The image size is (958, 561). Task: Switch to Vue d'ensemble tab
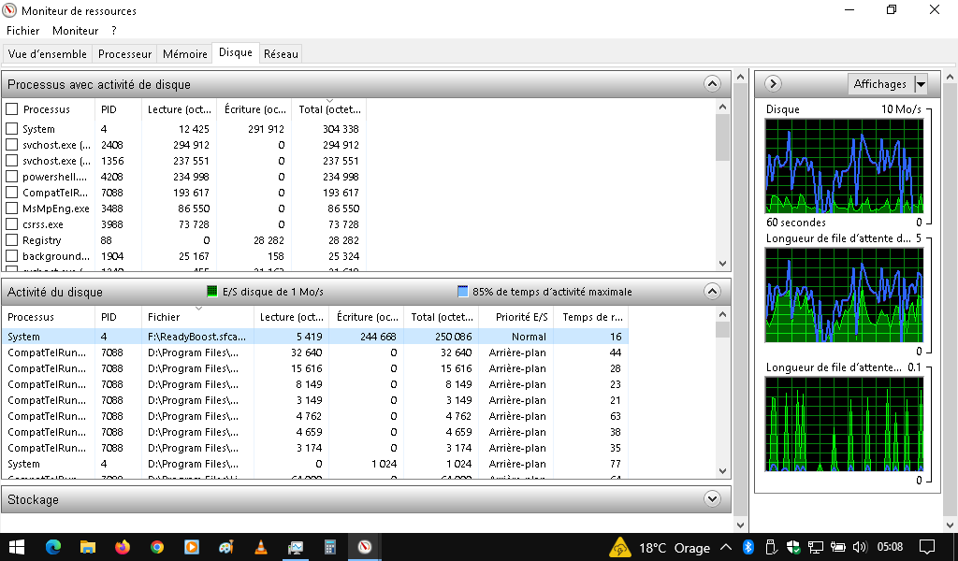pos(48,53)
